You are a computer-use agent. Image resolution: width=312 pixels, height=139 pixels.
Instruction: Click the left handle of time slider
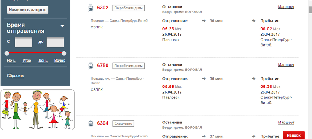pyautogui.click(x=7, y=53)
